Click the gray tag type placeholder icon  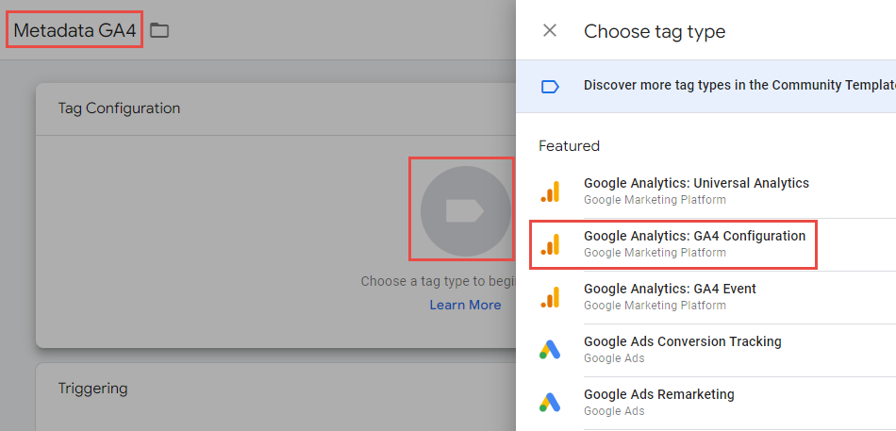465,210
